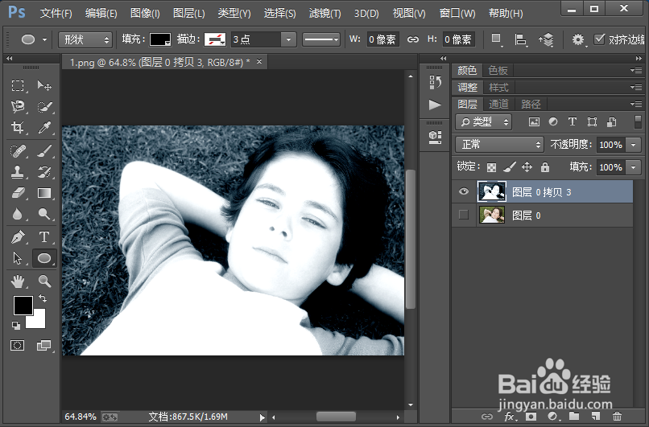Create a new layer

(595, 417)
